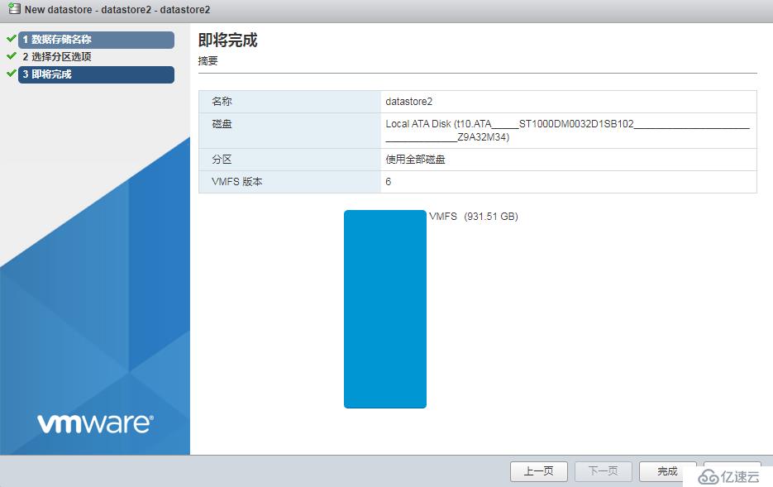This screenshot has height=487, width=773.
Task: Go to step 1 数据存储名称
Action: pos(96,40)
